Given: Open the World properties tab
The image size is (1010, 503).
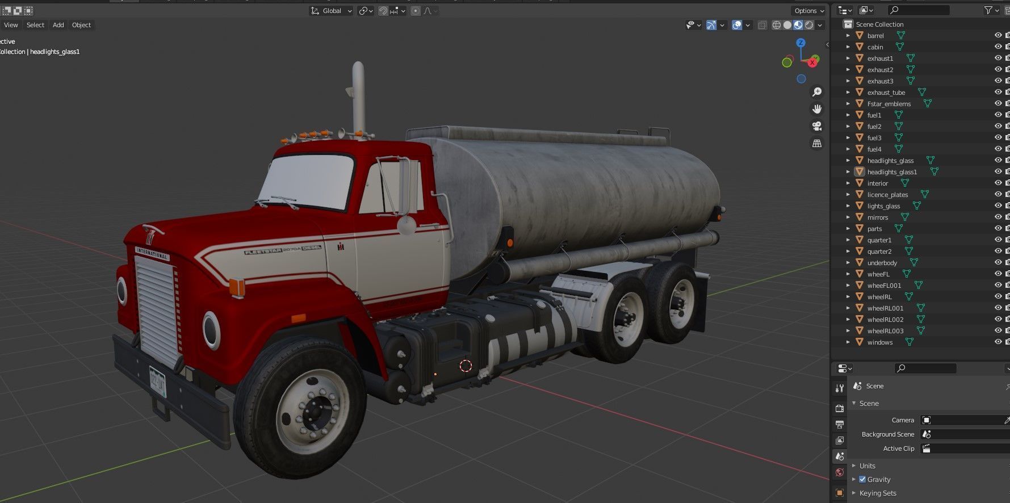Looking at the screenshot, I should [840, 472].
